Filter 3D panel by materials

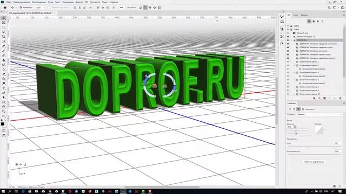coord(318,22)
